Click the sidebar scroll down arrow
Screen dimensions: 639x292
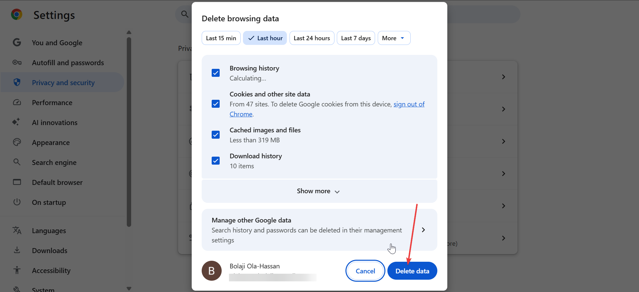coord(129,289)
